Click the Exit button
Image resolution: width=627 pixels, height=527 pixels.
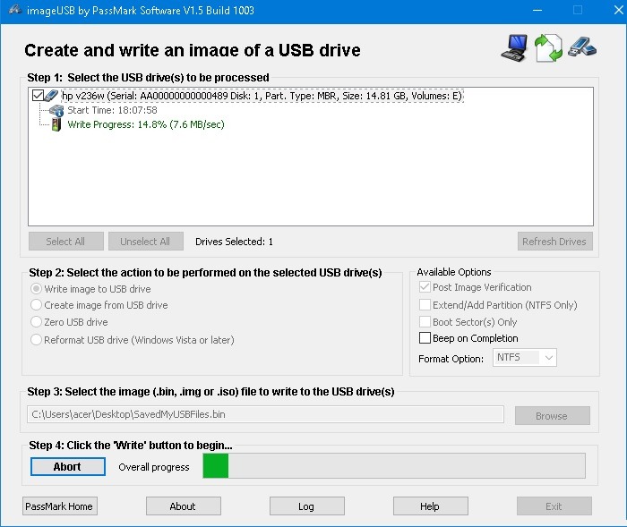point(554,506)
